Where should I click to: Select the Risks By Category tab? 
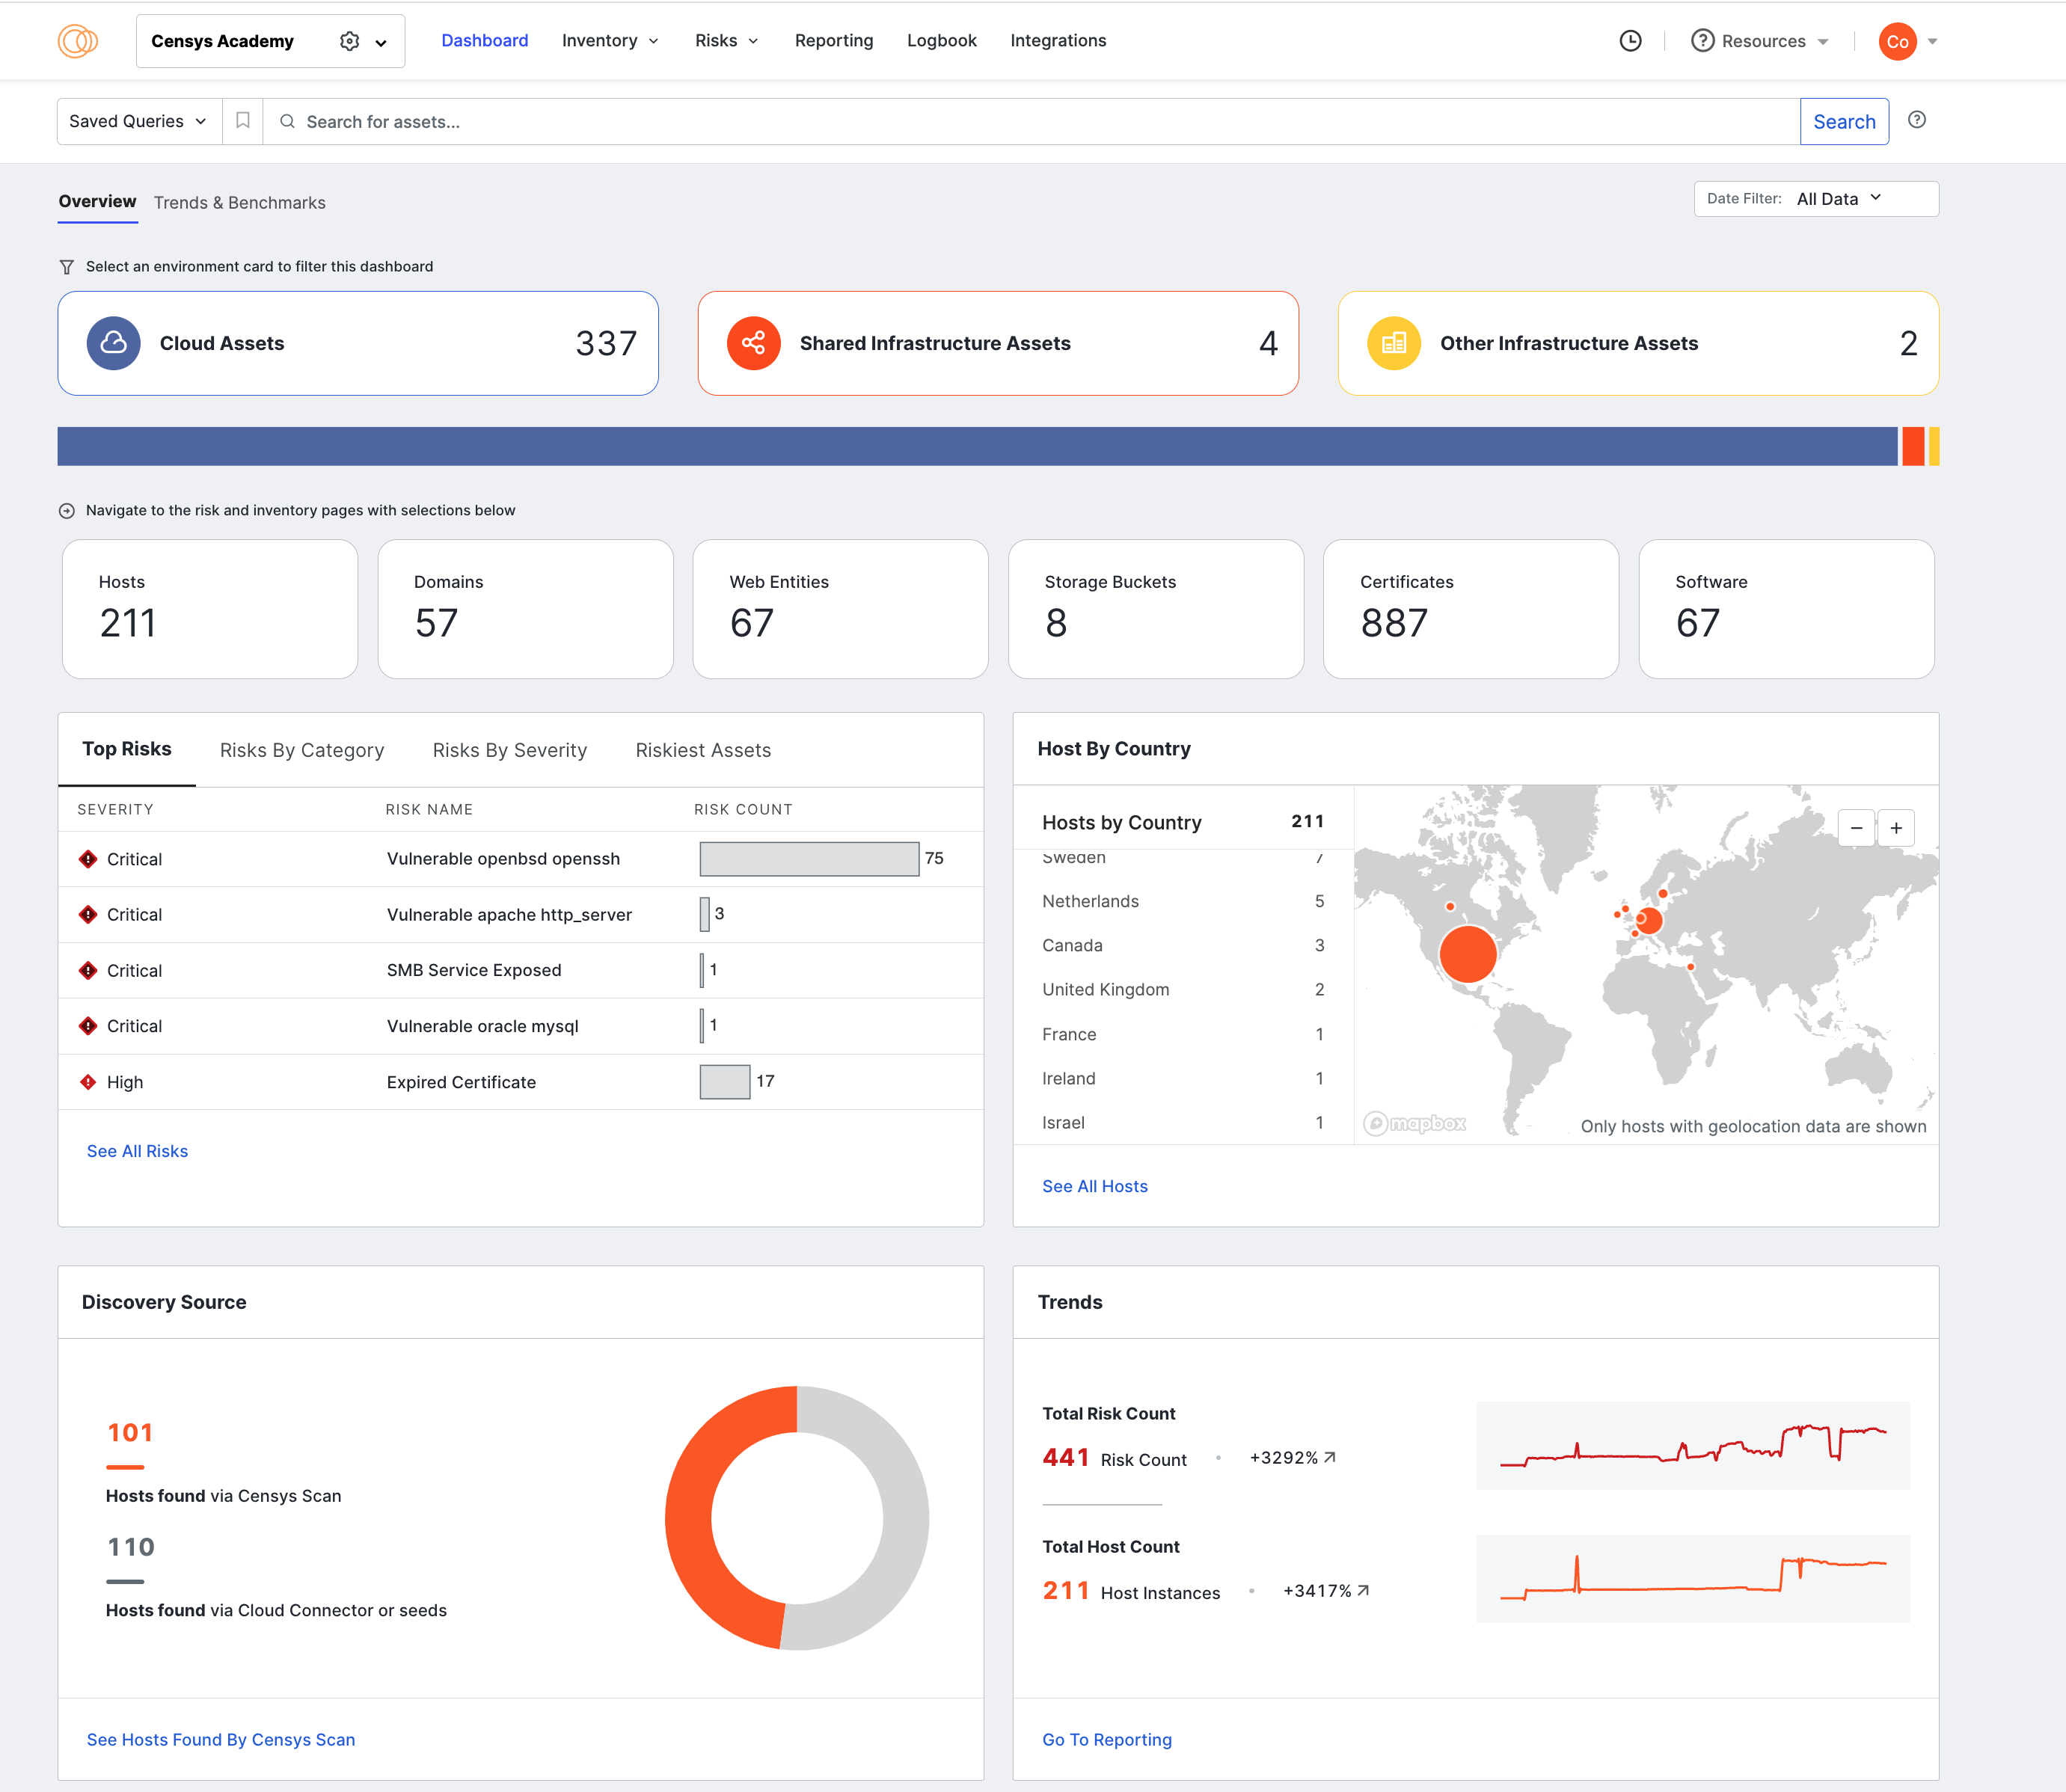coord(302,750)
